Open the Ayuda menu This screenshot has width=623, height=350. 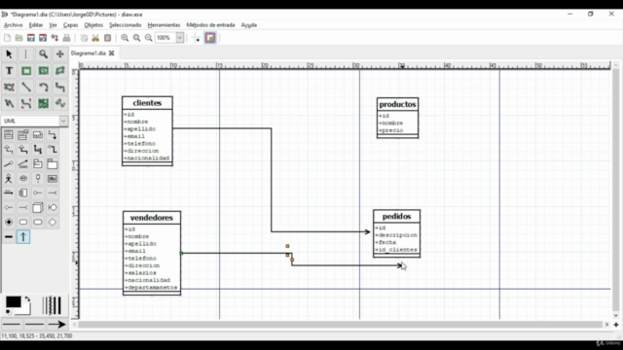(249, 25)
